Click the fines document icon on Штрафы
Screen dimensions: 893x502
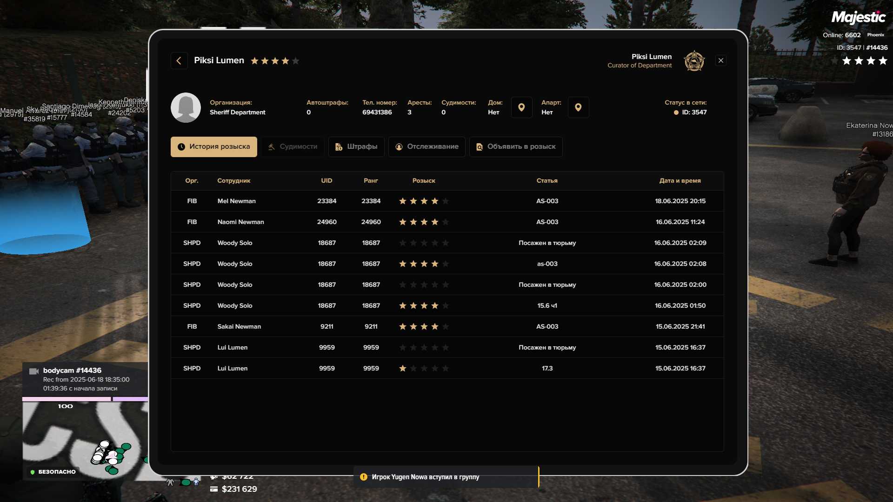pos(339,147)
